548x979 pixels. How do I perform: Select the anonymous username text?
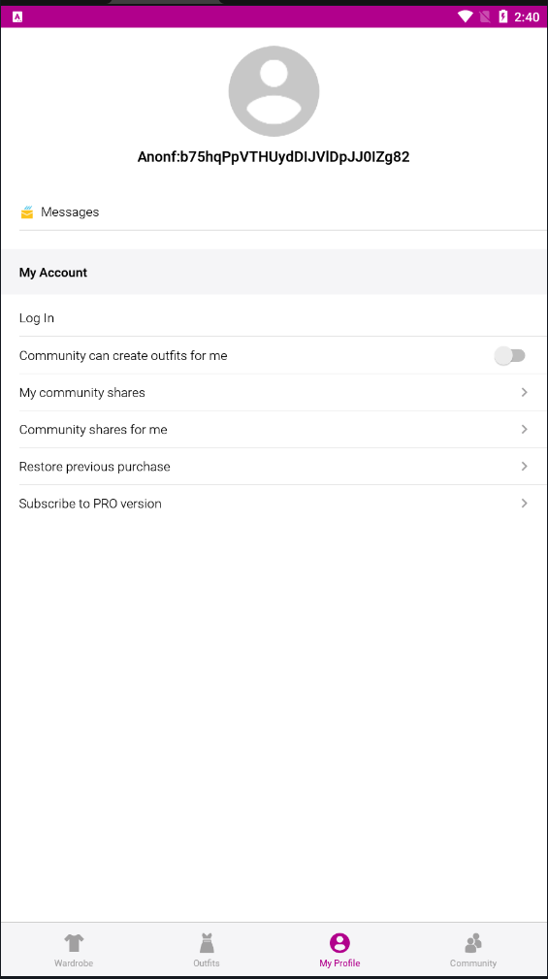click(274, 157)
